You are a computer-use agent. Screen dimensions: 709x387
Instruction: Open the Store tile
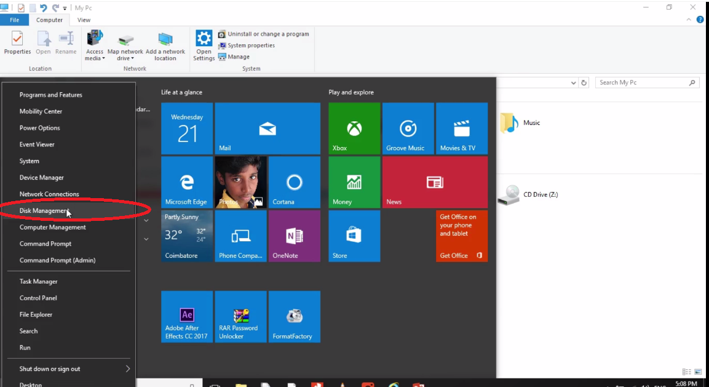[354, 236]
